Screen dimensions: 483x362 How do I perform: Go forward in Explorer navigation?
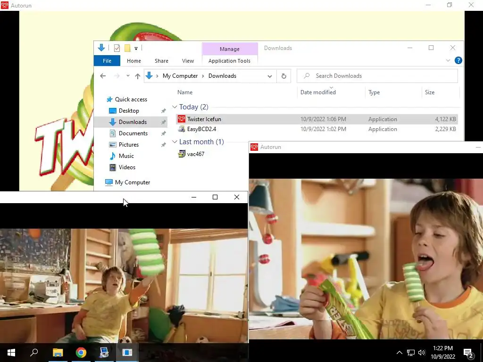117,76
